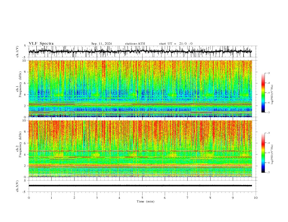Click the "start UT = 21:0 :0" text
The image size is (288, 222).
pos(176,44)
